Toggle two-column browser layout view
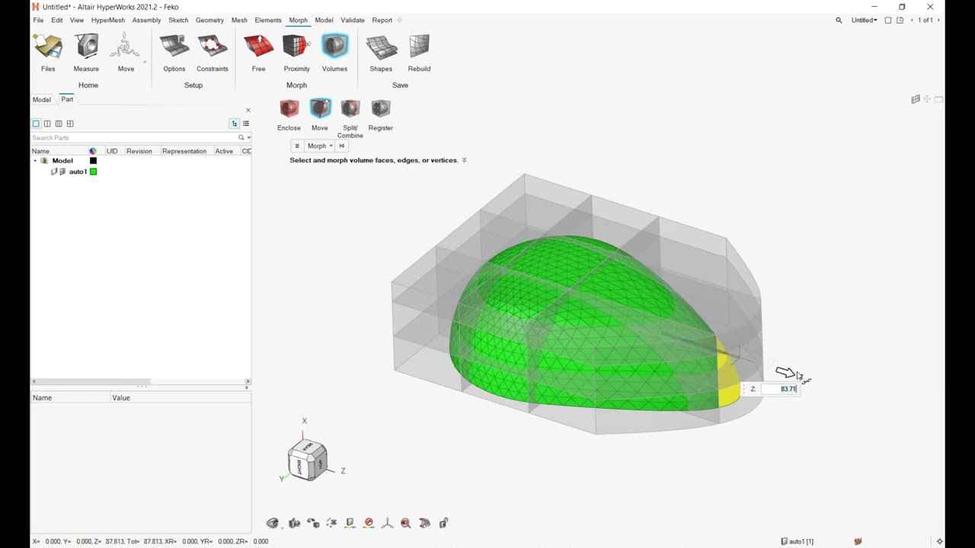This screenshot has height=548, width=975. pos(47,123)
